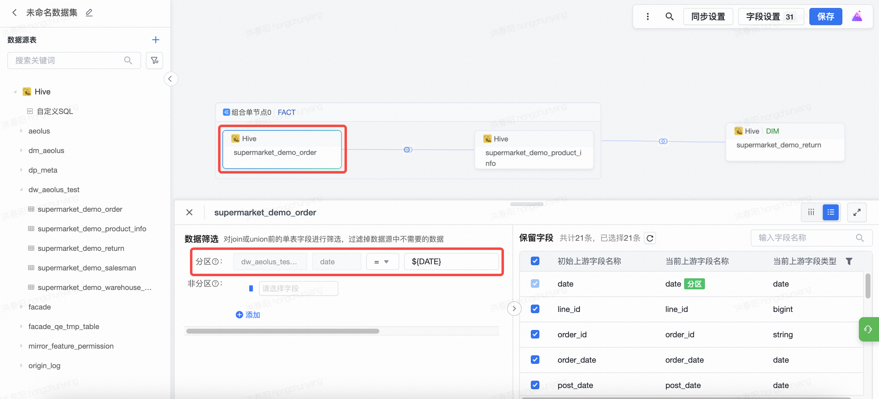Click the plus icon to add data source table
879x399 pixels.
pos(155,40)
